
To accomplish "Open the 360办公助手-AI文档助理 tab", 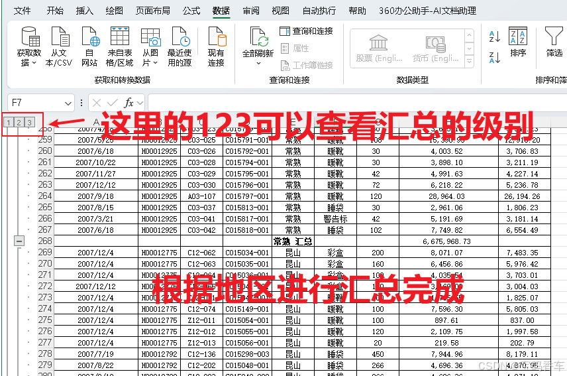I will pyautogui.click(x=427, y=11).
